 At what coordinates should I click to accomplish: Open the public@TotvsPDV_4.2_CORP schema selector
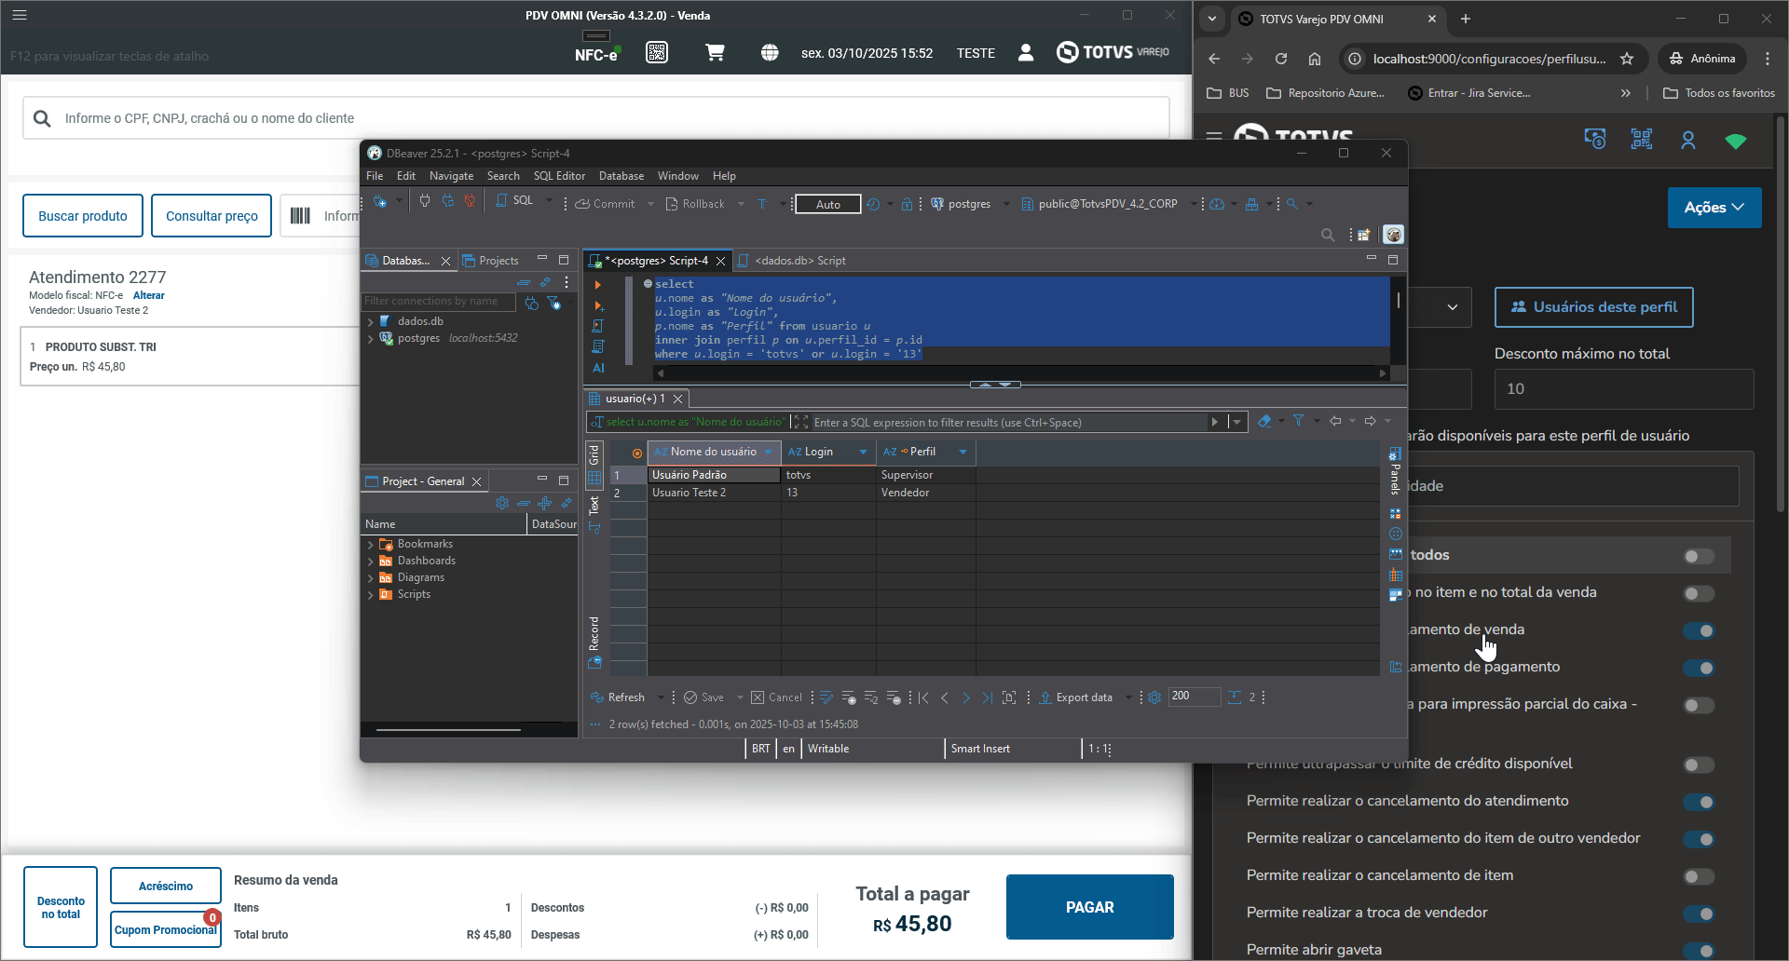coord(1109,204)
